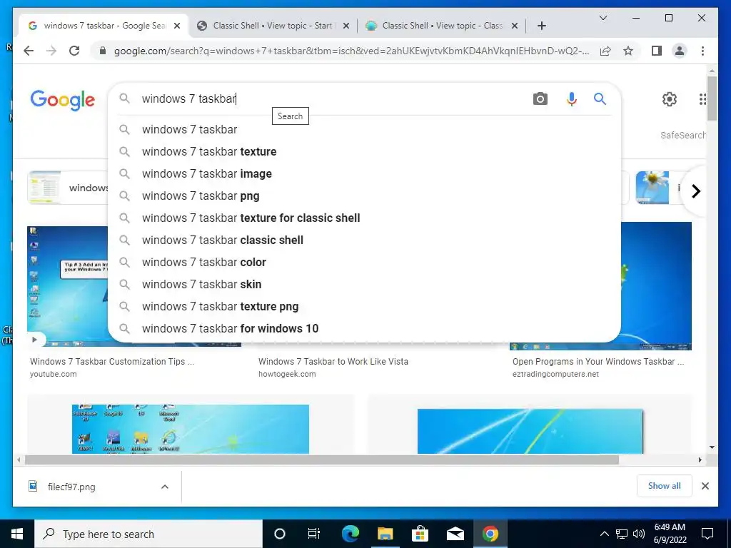This screenshot has width=731, height=548.
Task: Open the Google apps grid icon
Action: (702, 98)
